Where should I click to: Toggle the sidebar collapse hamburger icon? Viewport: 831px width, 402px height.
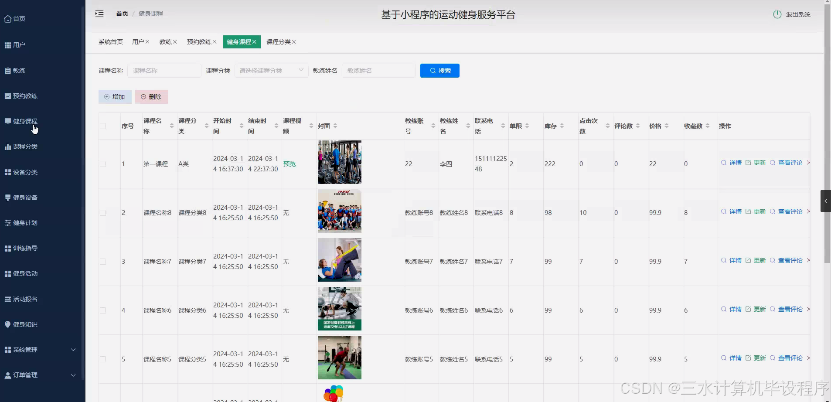coord(99,14)
